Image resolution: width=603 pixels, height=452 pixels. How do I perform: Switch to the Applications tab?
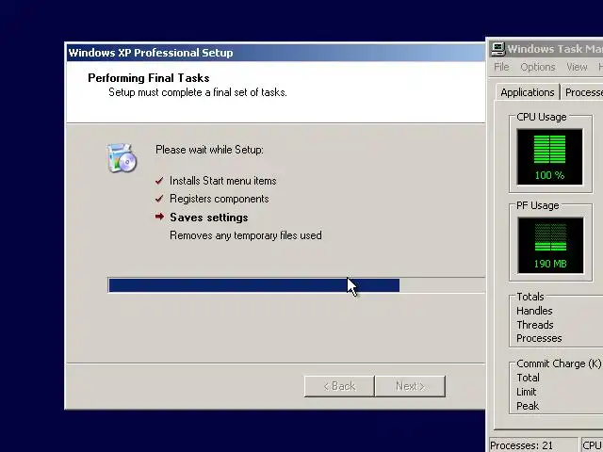point(528,92)
